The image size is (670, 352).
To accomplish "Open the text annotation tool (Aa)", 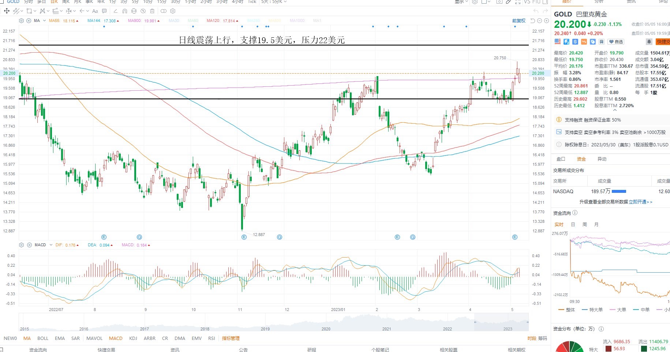I will (x=95, y=11).
